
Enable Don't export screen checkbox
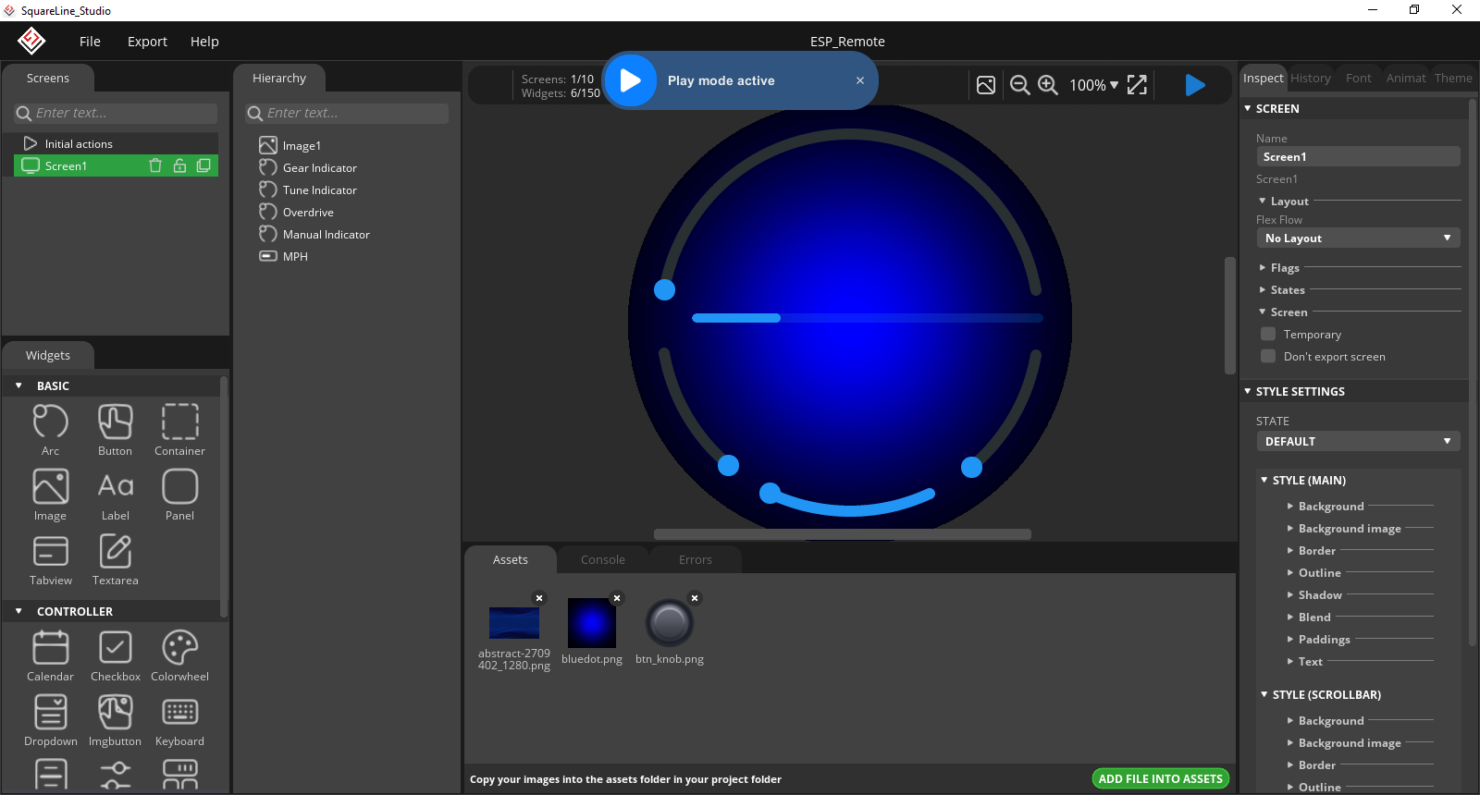coord(1268,356)
